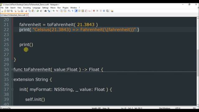Click the Dos\Windows status bar entry
This screenshot has width=199, height=112.
pos(164,108)
